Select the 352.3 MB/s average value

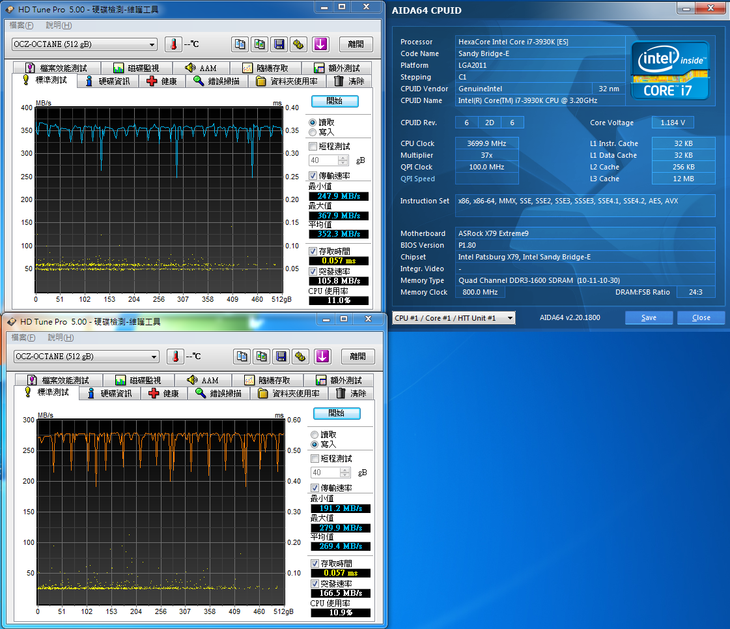coord(339,234)
